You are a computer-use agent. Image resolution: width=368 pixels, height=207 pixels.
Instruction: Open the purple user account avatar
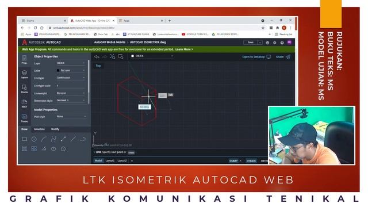[289, 43]
